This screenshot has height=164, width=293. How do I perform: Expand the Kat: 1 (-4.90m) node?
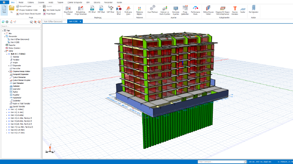tap(7, 110)
